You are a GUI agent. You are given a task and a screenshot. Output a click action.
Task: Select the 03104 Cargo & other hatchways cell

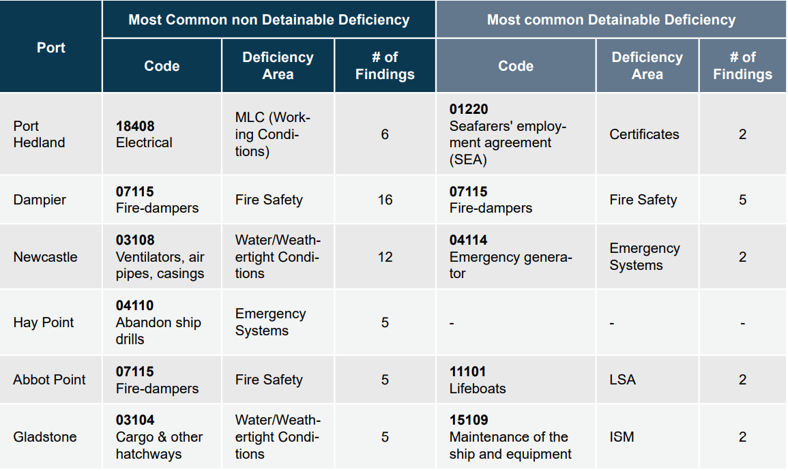click(x=162, y=437)
